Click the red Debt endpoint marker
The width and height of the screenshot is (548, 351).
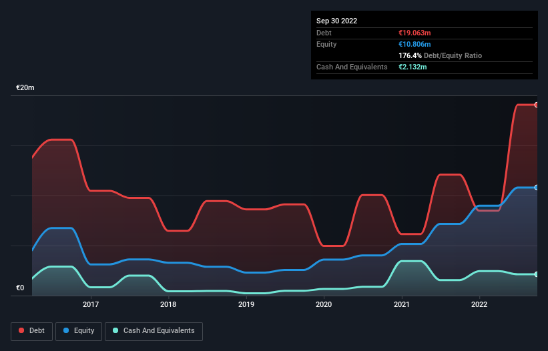[537, 105]
